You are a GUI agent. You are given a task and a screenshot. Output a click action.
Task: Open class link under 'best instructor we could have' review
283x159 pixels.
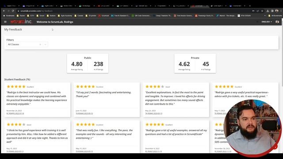15,114
